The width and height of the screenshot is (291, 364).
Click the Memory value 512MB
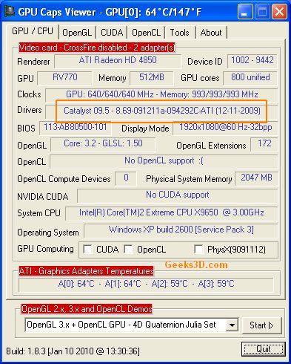pos(152,78)
